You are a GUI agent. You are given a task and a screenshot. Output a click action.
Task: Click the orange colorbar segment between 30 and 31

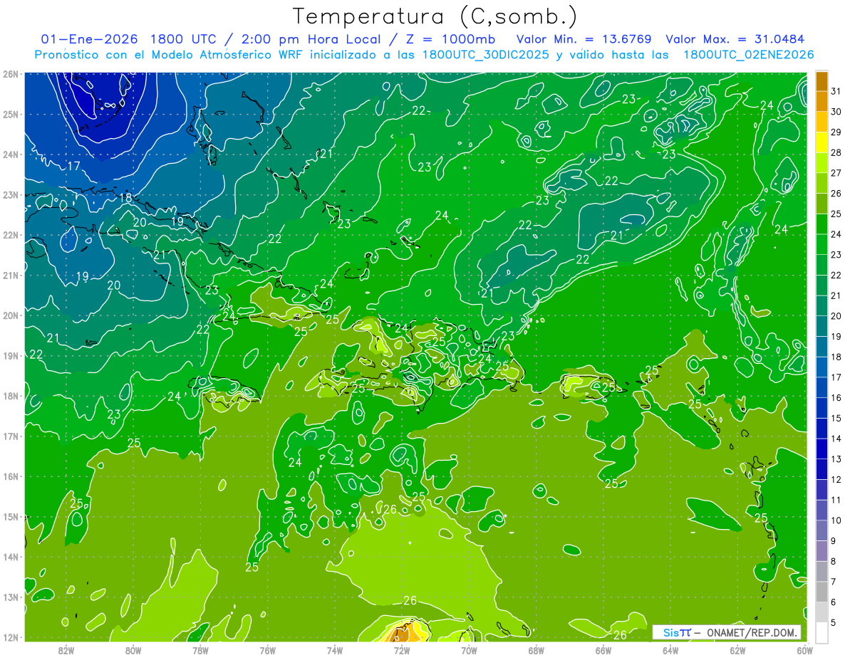pyautogui.click(x=822, y=101)
